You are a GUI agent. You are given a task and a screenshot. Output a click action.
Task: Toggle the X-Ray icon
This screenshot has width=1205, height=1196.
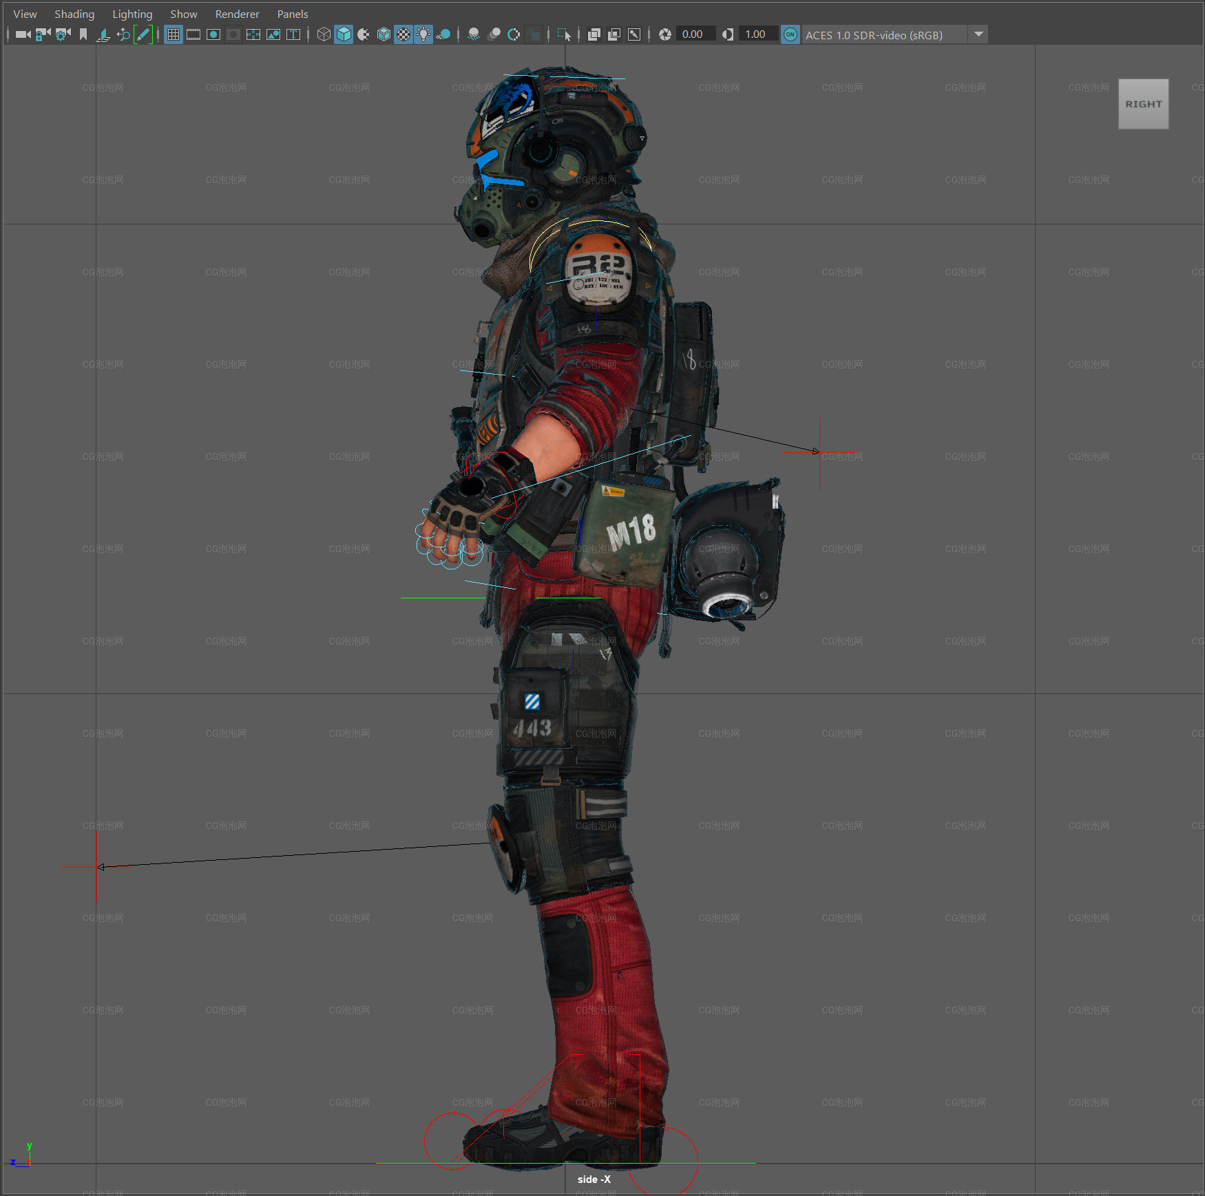594,34
